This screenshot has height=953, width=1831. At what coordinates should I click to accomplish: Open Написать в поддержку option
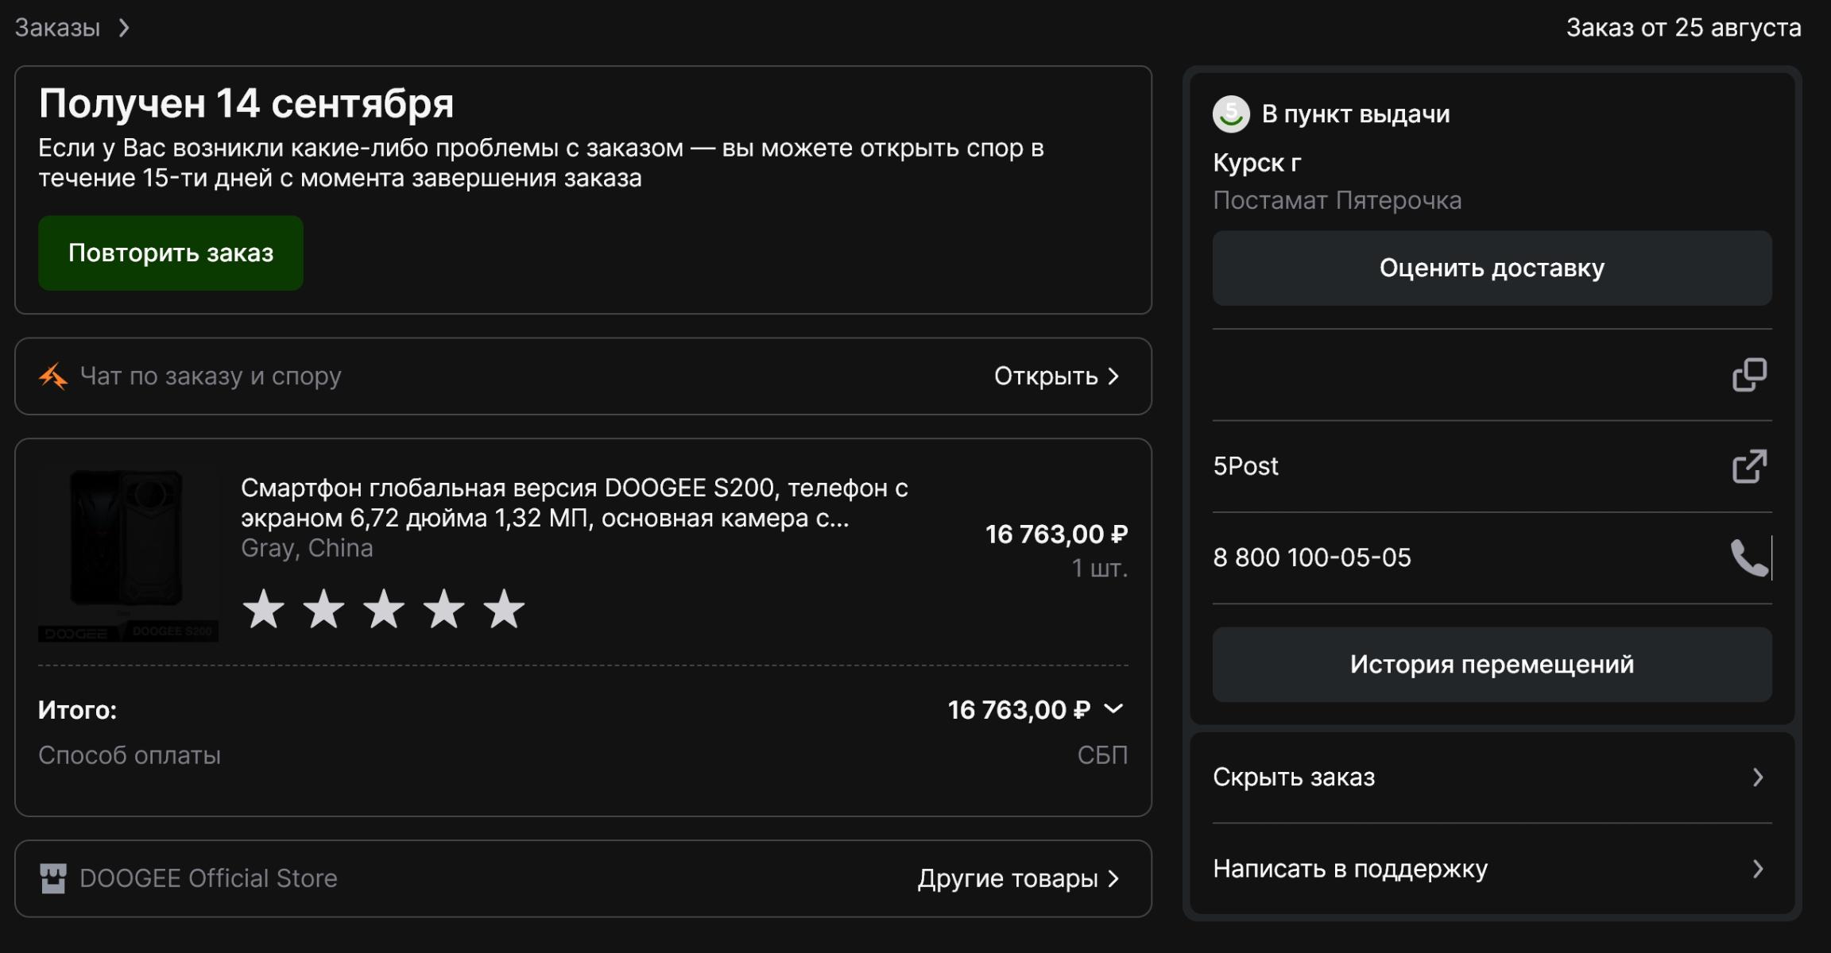click(x=1492, y=869)
